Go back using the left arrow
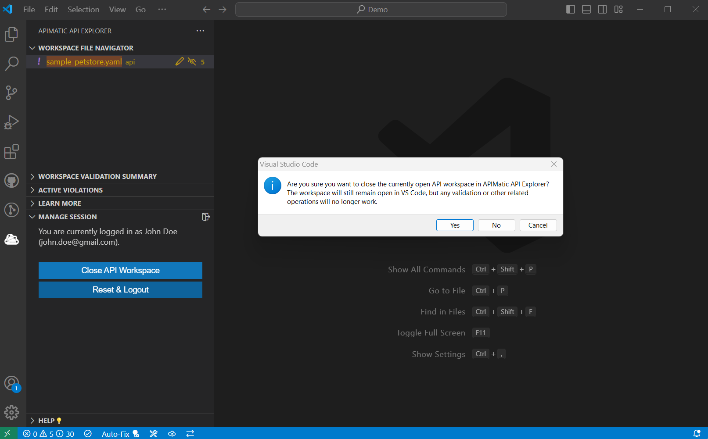Screen dimensions: 708x439 pyautogui.click(x=206, y=10)
